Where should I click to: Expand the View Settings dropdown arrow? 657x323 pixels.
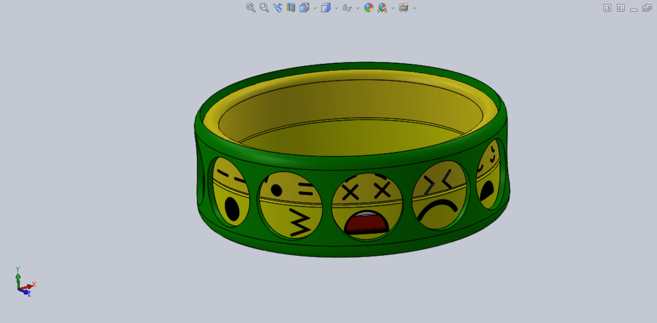coord(414,8)
